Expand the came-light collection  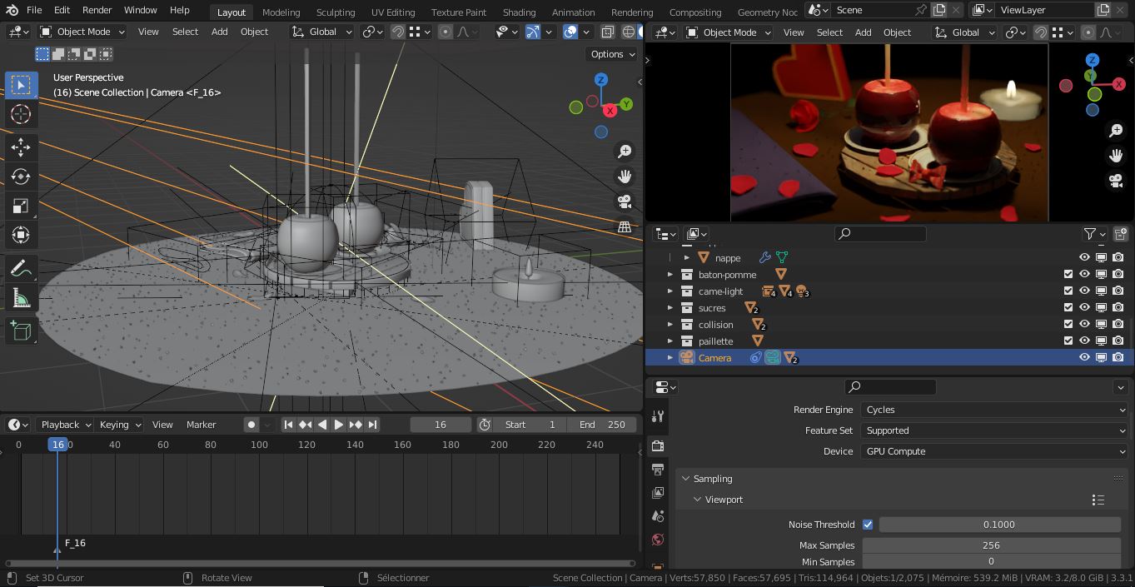(x=670, y=291)
